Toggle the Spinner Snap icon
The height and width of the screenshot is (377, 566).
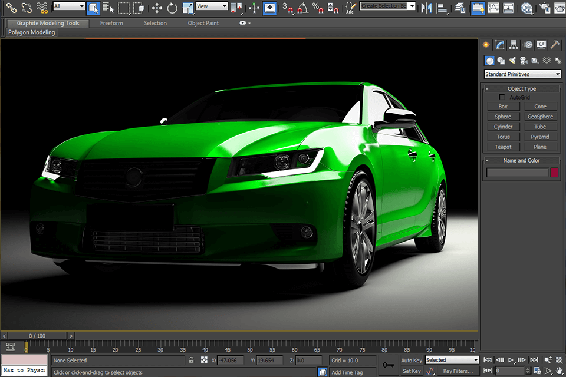pyautogui.click(x=333, y=8)
